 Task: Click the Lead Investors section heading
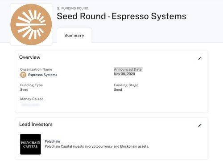36,124
